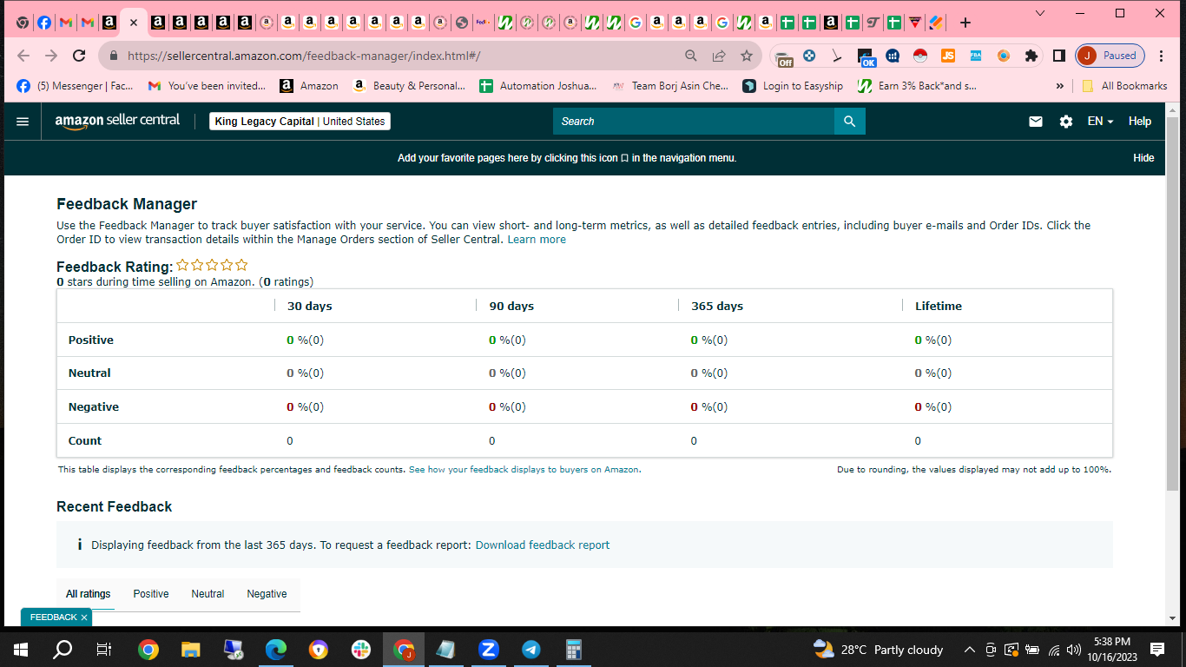Open the Chrome three-dot menu
Screen dimensions: 1186x667
coord(1162,56)
